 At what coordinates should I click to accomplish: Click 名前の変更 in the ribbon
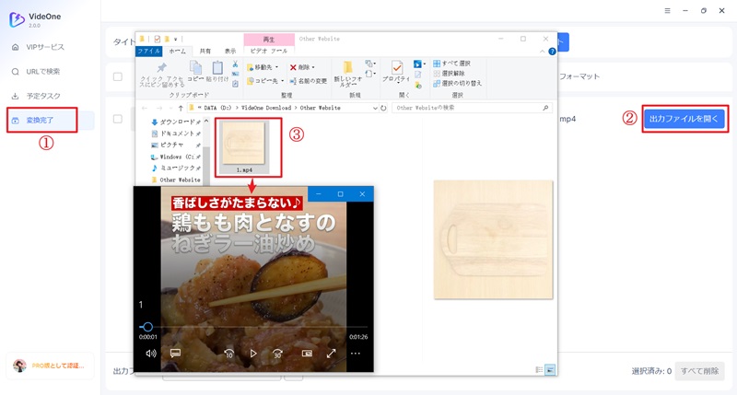(308, 81)
